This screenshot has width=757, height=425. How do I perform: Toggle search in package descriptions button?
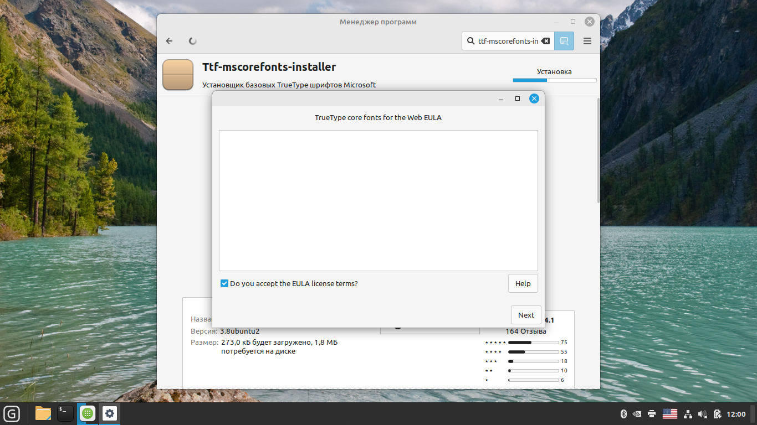564,41
